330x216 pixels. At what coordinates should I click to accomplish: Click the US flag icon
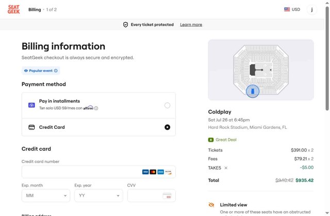tap(287, 9)
